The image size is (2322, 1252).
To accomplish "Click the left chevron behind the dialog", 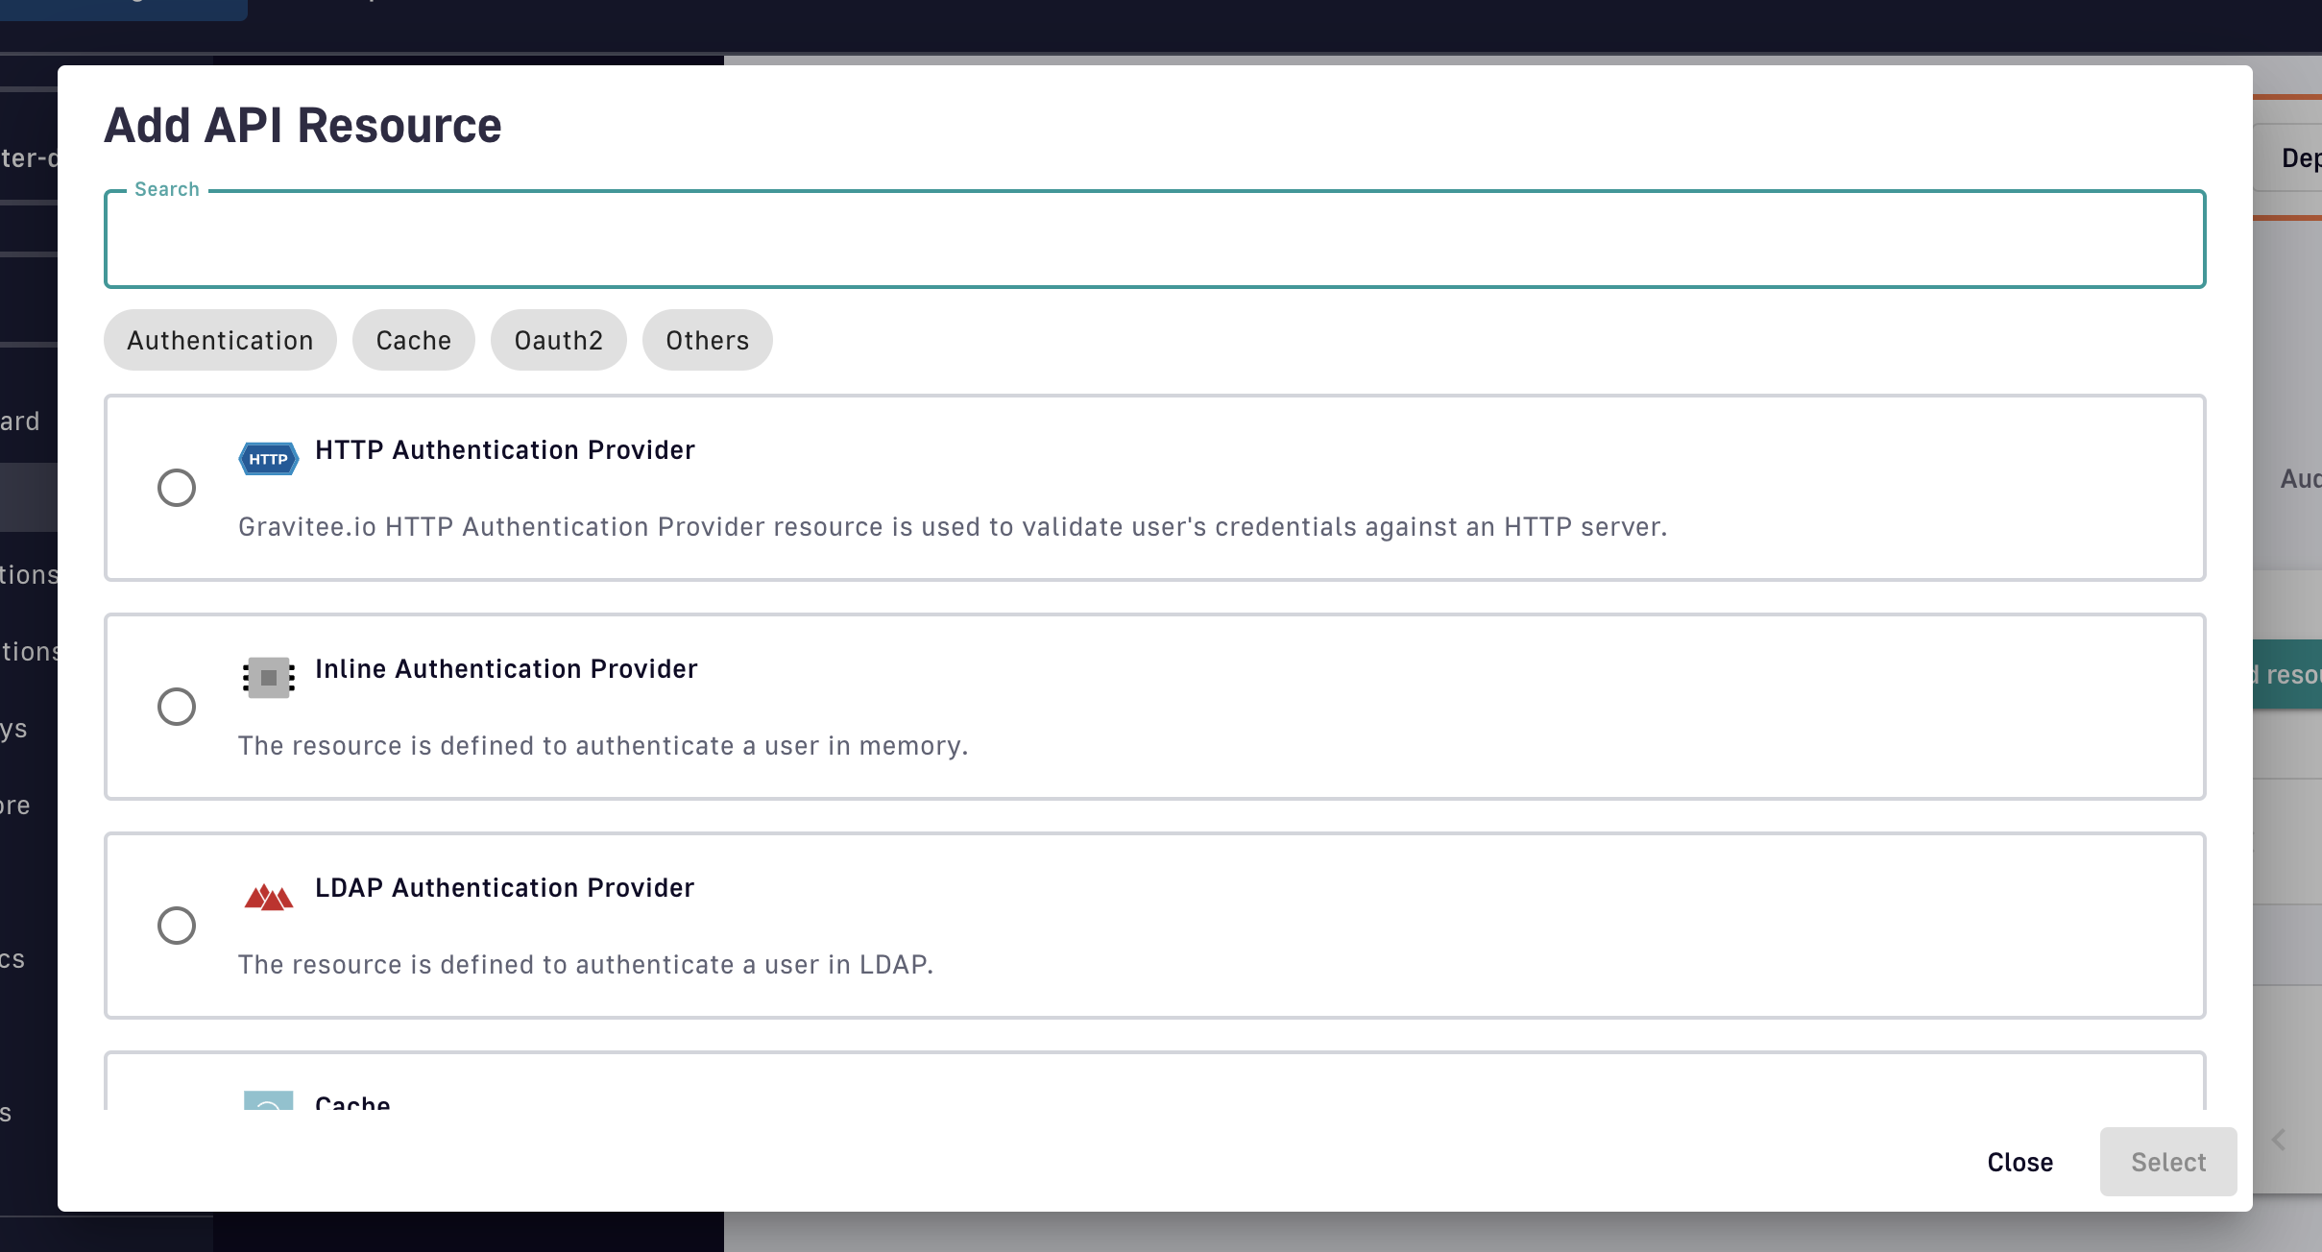I will pos(2279,1140).
